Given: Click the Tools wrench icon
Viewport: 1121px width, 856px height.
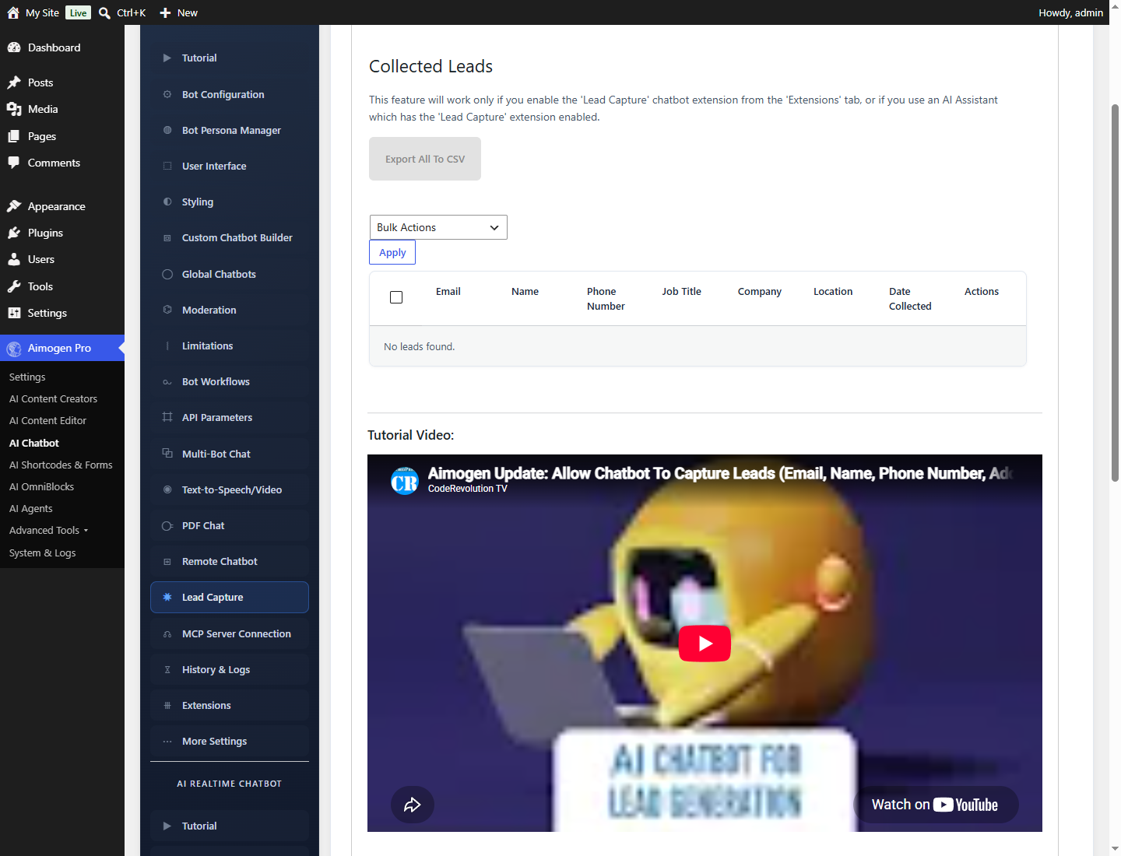Looking at the screenshot, I should tap(14, 286).
